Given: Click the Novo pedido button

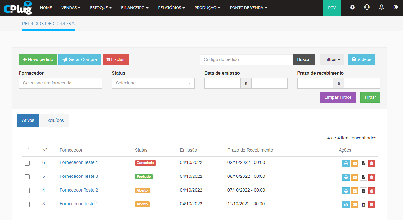Looking at the screenshot, I should click(x=38, y=59).
